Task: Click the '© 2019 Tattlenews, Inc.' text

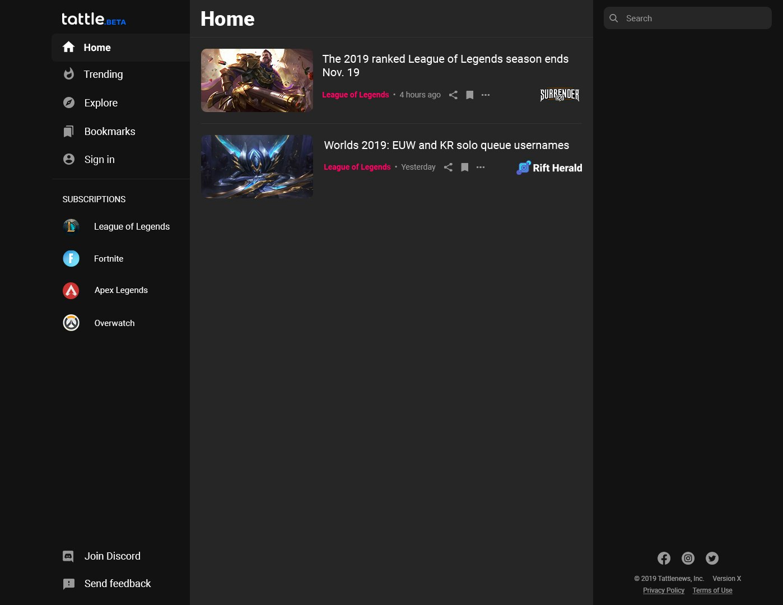Action: 669,579
